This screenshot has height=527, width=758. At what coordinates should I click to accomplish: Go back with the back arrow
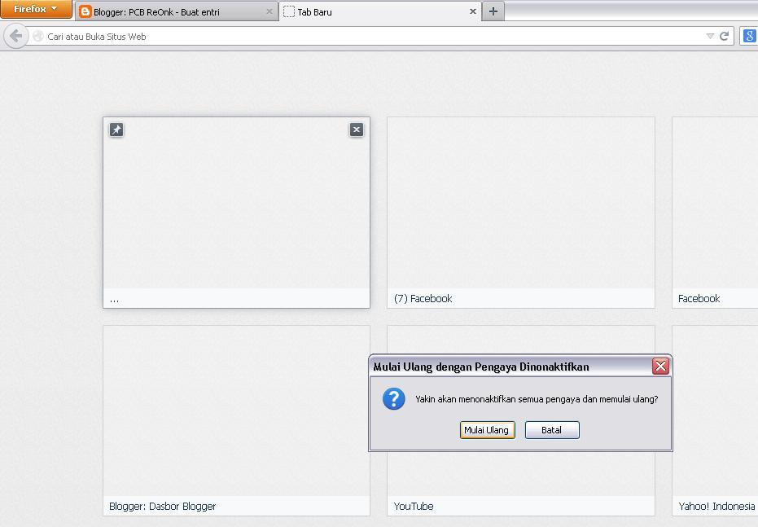click(x=16, y=37)
